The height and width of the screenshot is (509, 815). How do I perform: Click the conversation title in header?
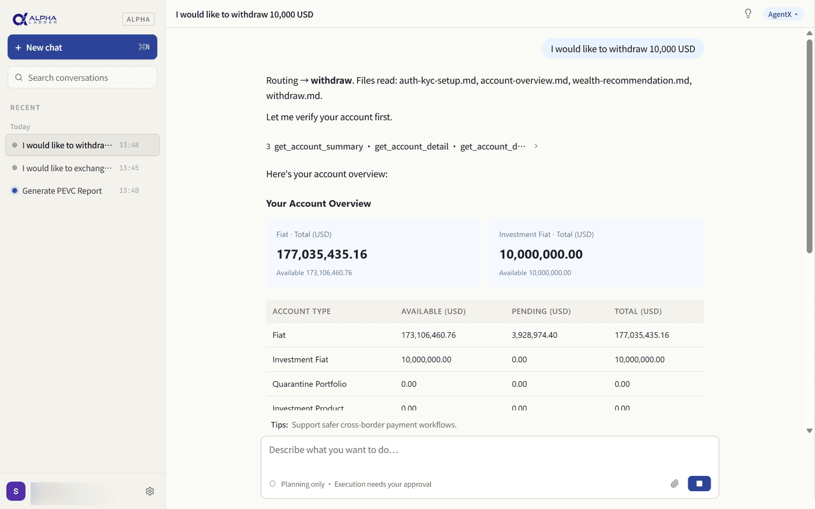click(x=244, y=14)
